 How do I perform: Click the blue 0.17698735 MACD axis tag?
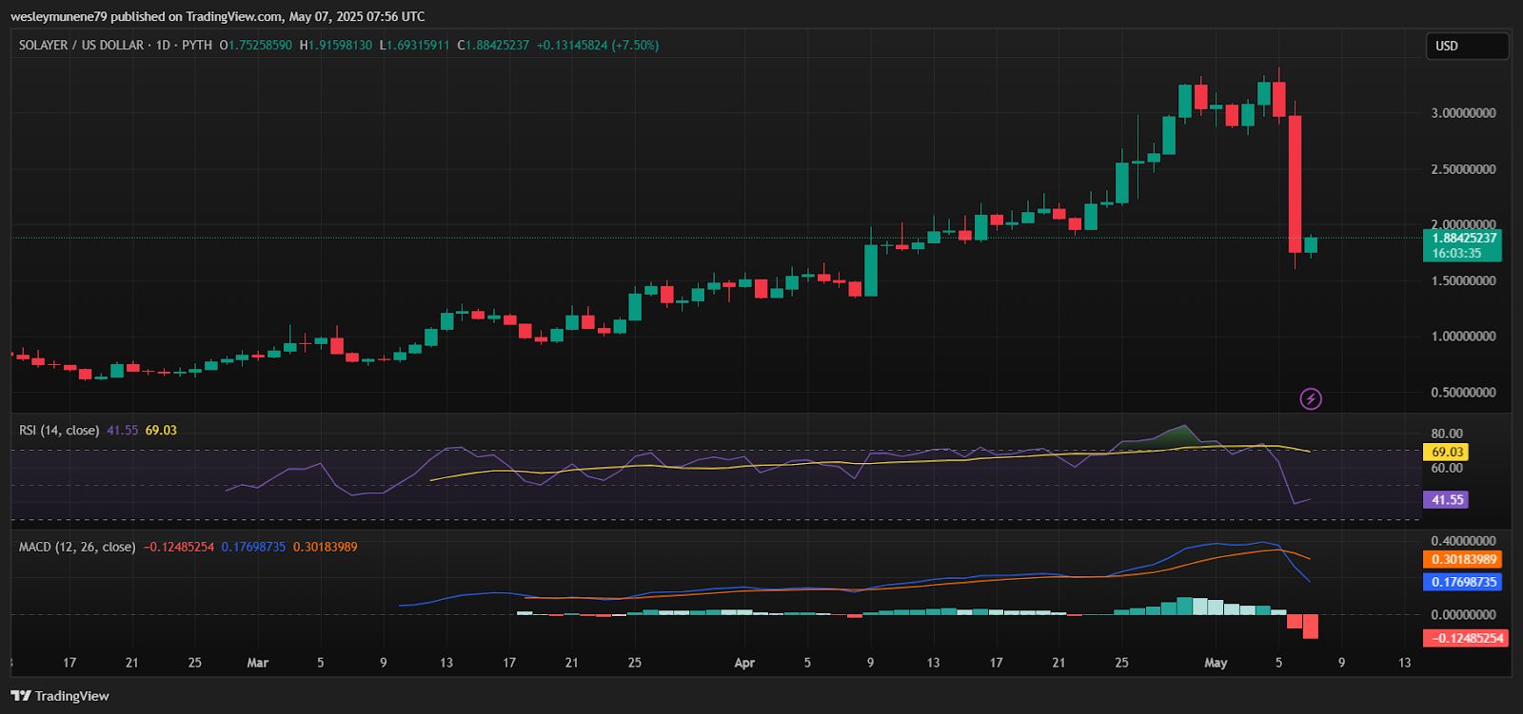pyautogui.click(x=1461, y=581)
